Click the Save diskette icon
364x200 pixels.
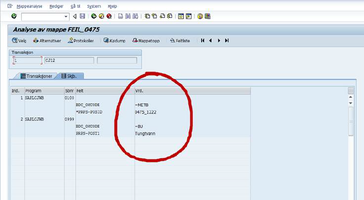pos(82,16)
